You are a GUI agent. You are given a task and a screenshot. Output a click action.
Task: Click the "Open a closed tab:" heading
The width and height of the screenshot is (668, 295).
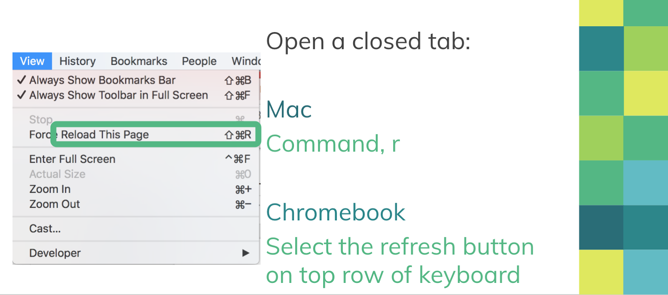368,41
